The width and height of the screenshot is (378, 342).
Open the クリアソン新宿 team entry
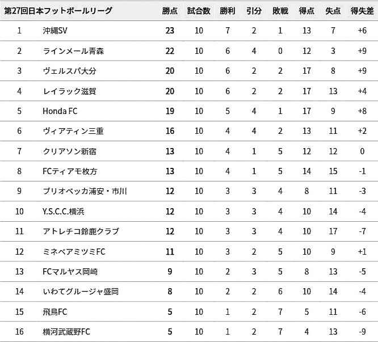pyautogui.click(x=69, y=151)
